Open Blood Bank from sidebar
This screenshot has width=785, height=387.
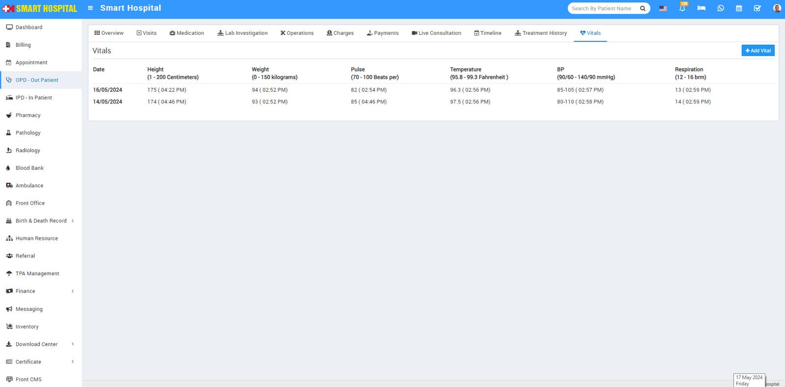click(x=29, y=168)
